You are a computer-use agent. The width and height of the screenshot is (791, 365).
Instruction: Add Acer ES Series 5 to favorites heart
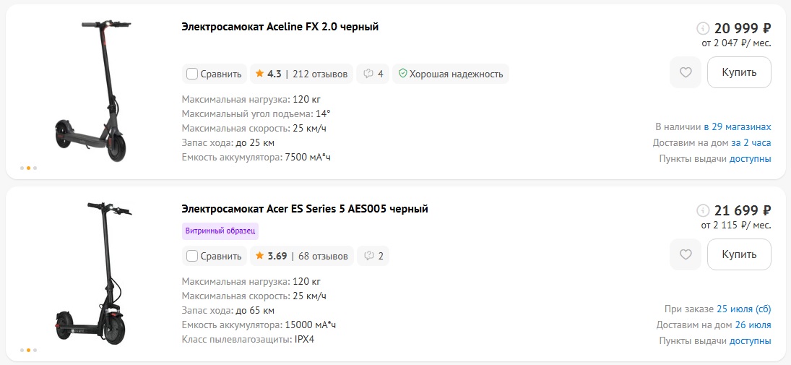[x=685, y=254]
